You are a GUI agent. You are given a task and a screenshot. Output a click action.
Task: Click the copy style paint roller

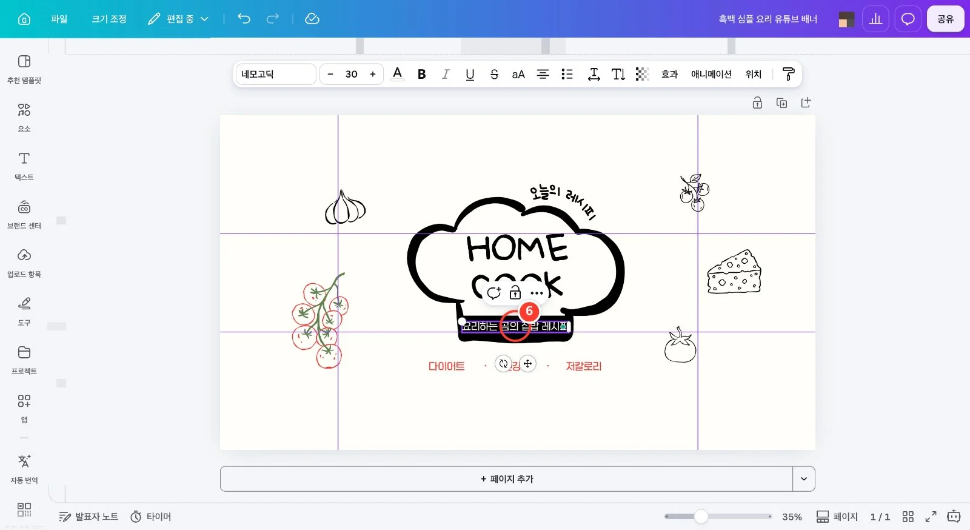788,74
